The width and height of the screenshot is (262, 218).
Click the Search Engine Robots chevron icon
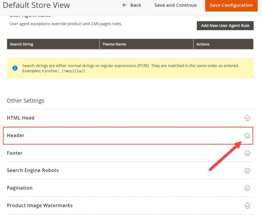(247, 171)
